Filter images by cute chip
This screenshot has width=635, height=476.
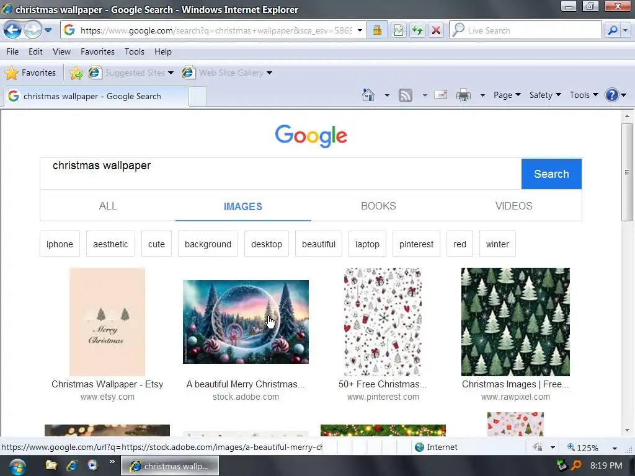point(156,244)
